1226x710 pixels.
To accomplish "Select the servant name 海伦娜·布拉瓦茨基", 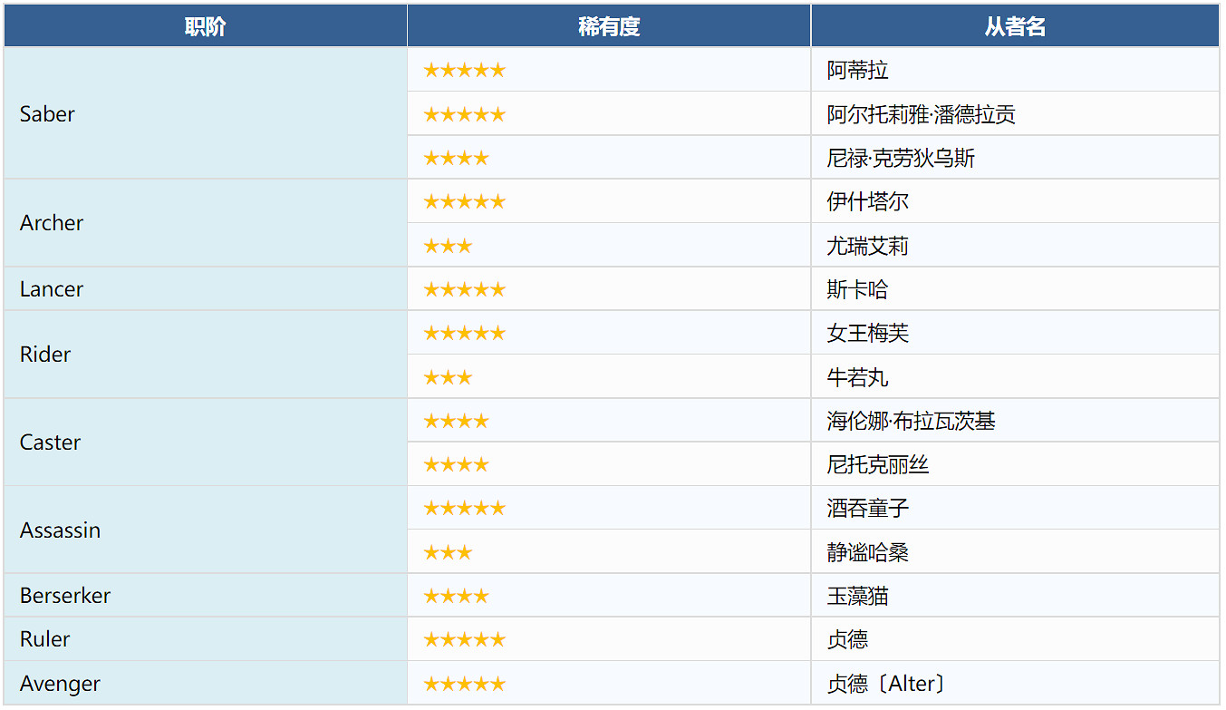I will click(x=911, y=422).
